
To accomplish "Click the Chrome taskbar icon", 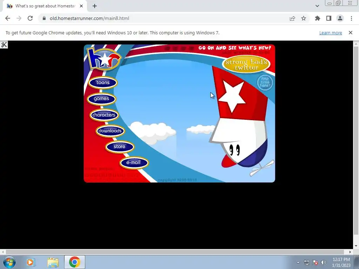I will [75, 262].
